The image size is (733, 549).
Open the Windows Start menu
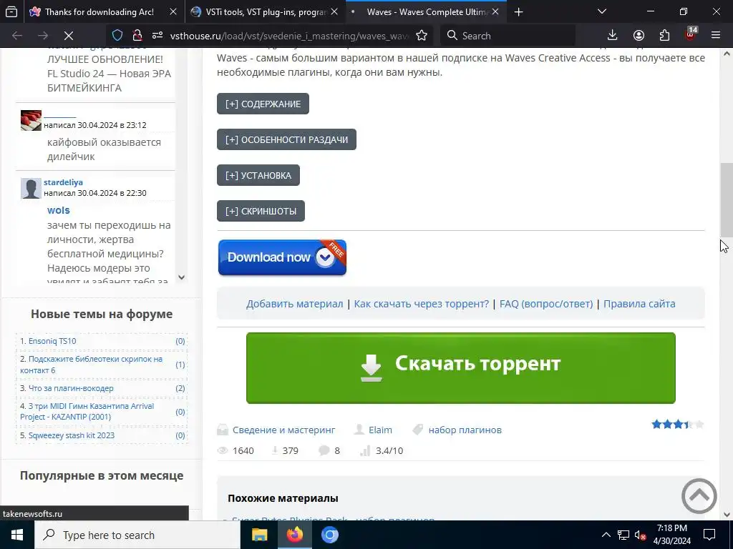click(x=17, y=535)
